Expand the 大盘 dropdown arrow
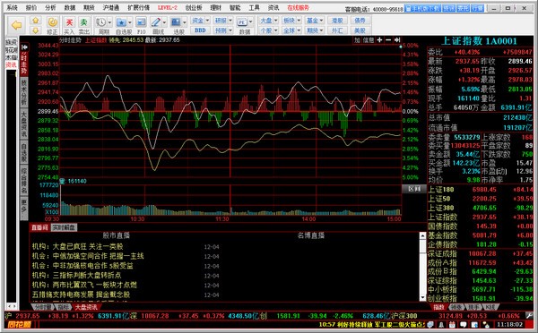Image resolution: width=538 pixels, height=333 pixels. tap(275, 21)
